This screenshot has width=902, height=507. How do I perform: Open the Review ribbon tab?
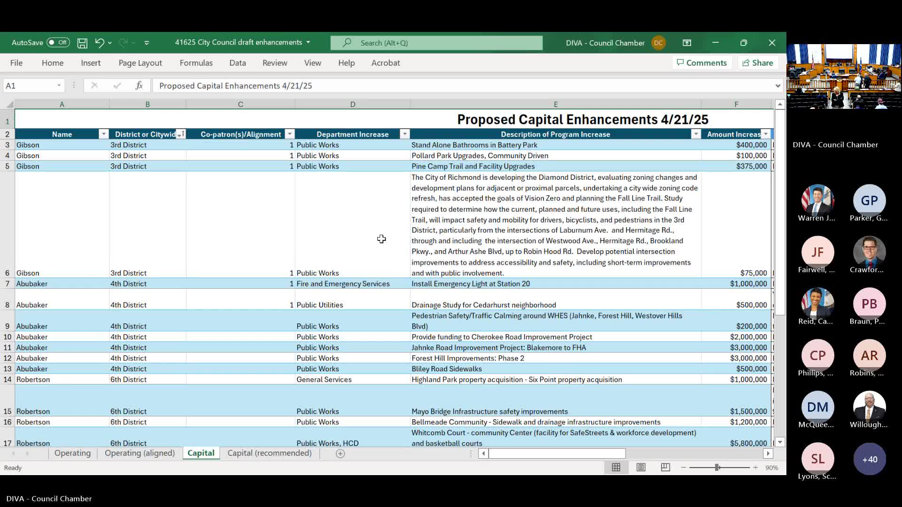click(x=275, y=63)
